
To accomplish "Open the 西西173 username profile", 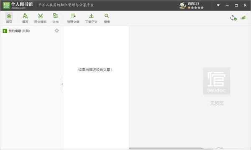I will 193,3.
